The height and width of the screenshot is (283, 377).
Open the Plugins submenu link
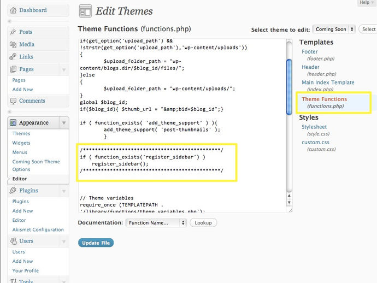click(20, 202)
